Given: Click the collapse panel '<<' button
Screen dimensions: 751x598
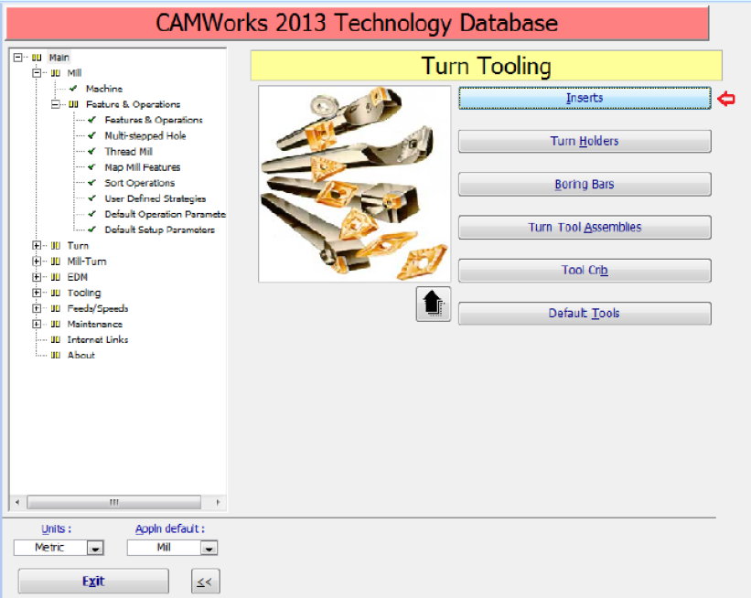Looking at the screenshot, I should 206,582.
